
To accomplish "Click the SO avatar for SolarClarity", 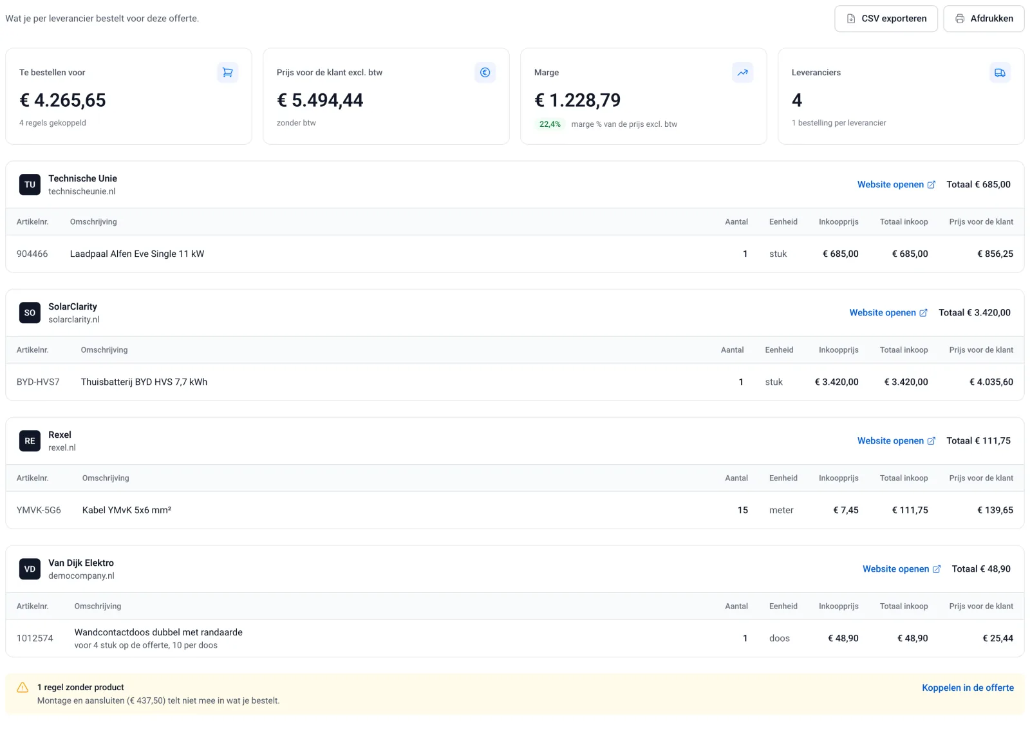I will (x=30, y=313).
